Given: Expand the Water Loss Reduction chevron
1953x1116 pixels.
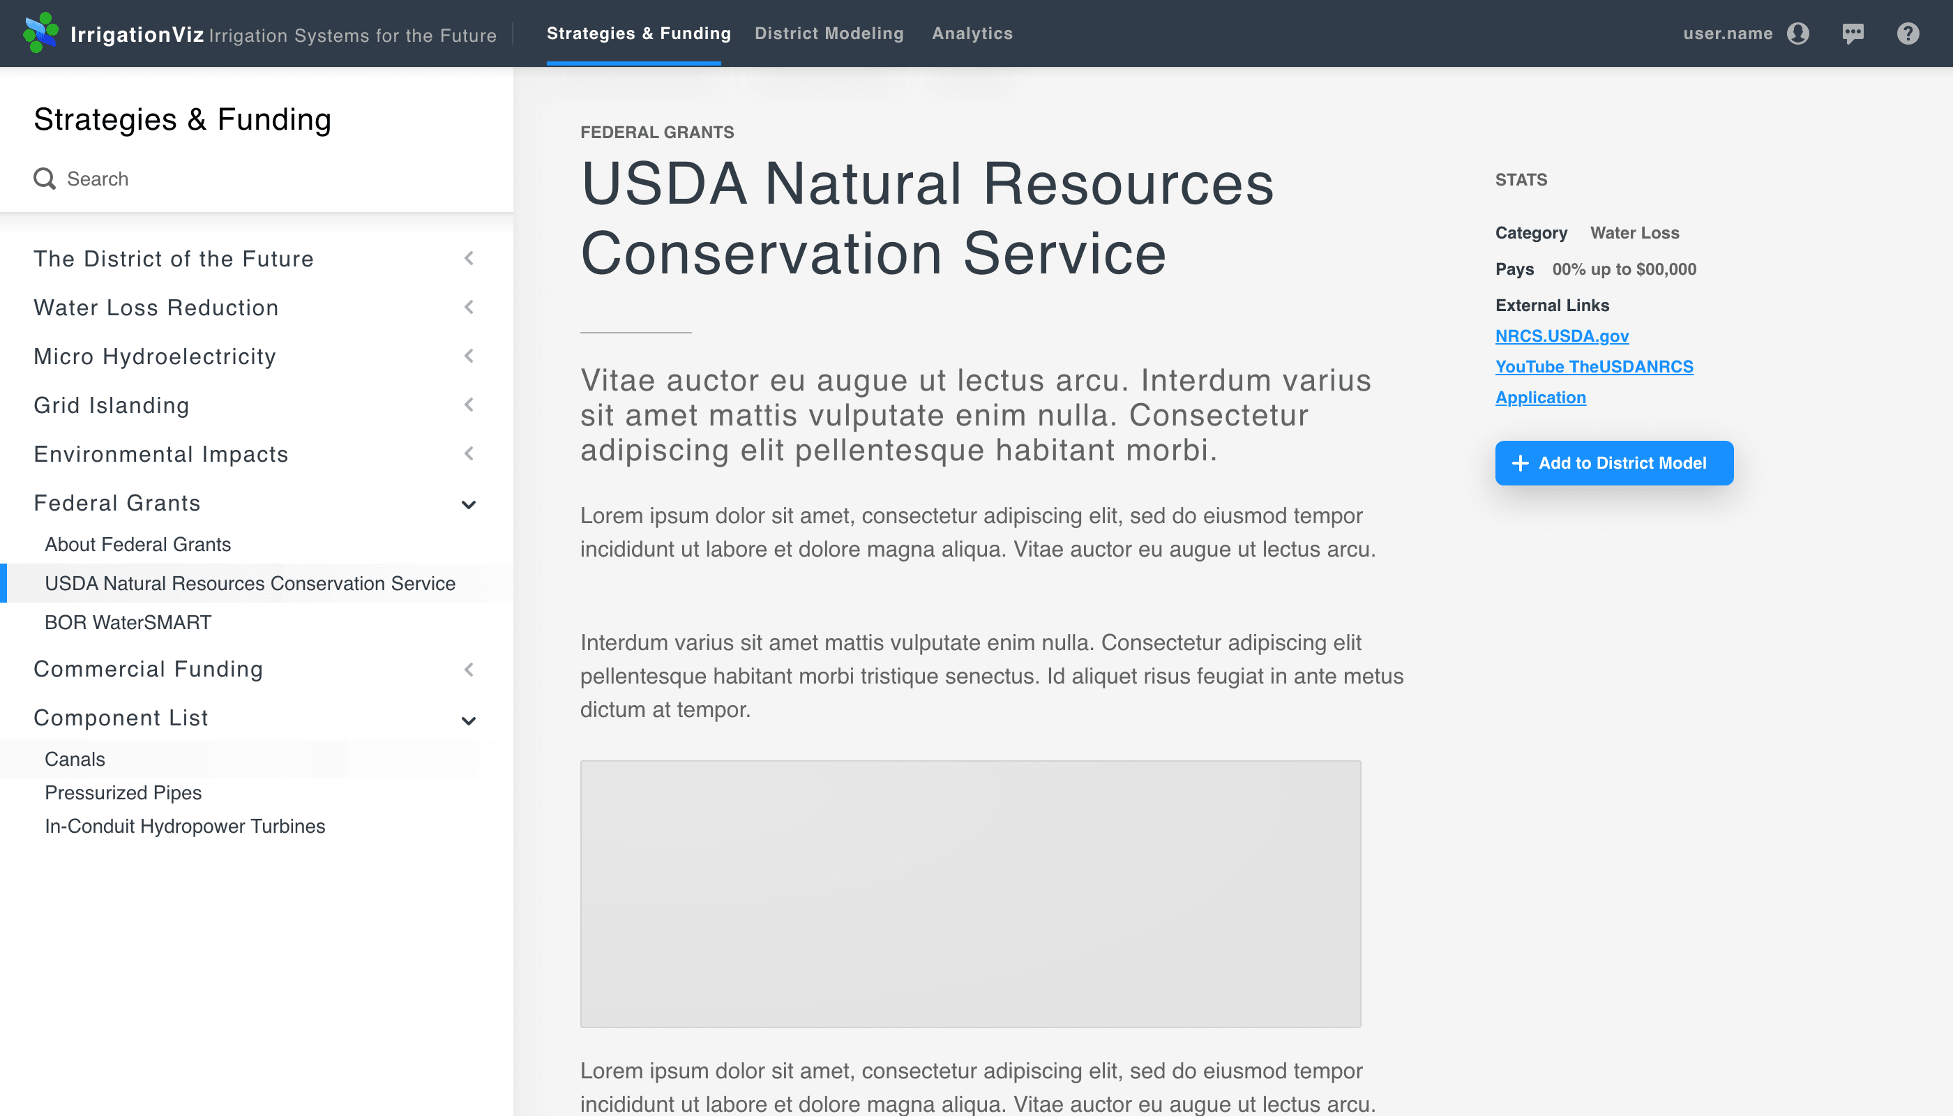Looking at the screenshot, I should 469,308.
